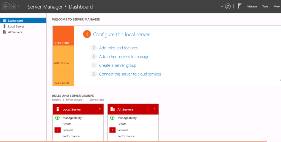This screenshot has height=142, width=281.
Task: Open Services in Local Server tile
Action: [68, 130]
